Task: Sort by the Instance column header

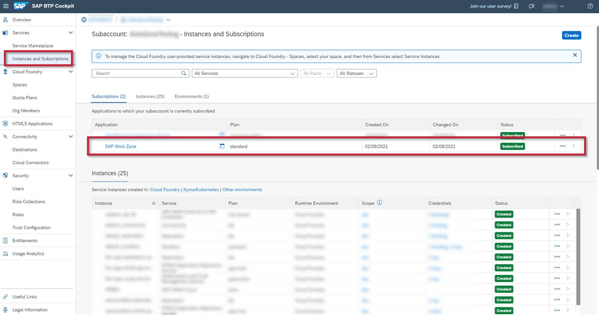Action: [125, 203]
